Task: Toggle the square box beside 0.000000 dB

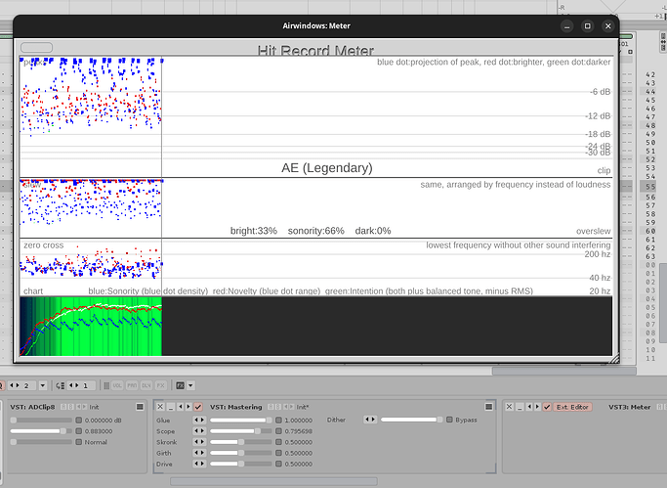Action: 79,420
